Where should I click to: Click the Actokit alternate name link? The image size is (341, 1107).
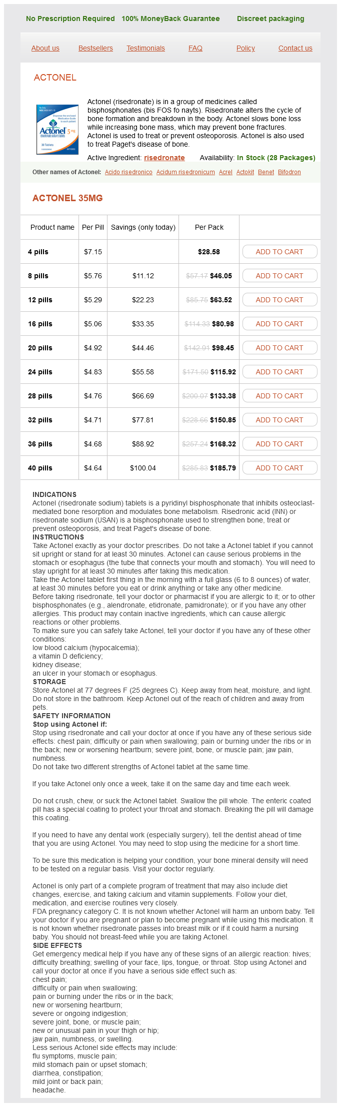pyautogui.click(x=245, y=172)
